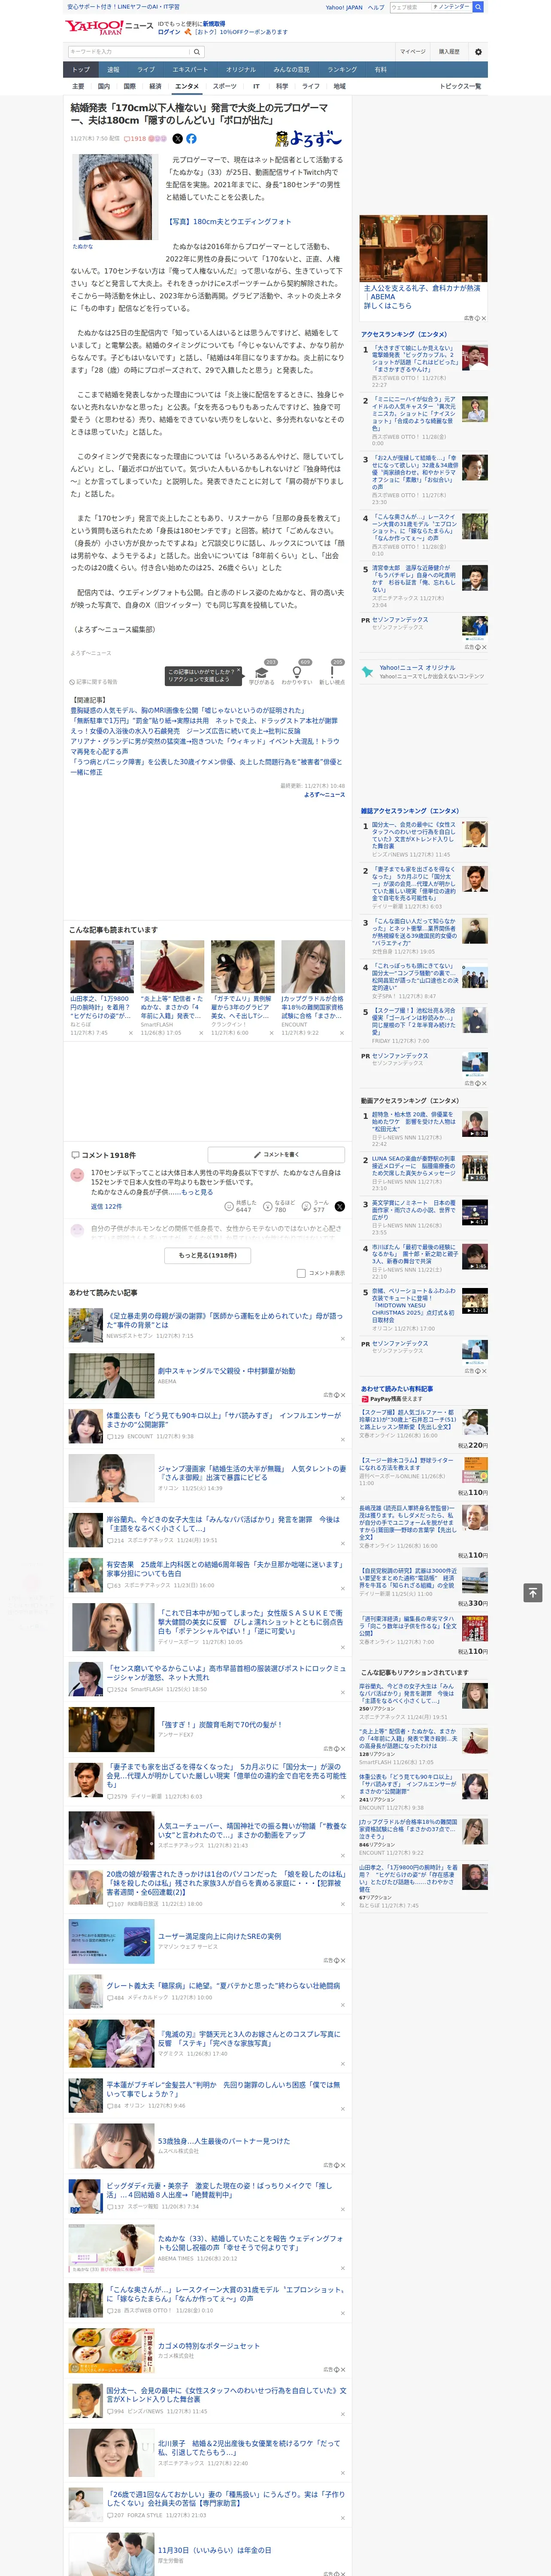
Task: Open the 返信 122件 replies link
Action: 107,1207
